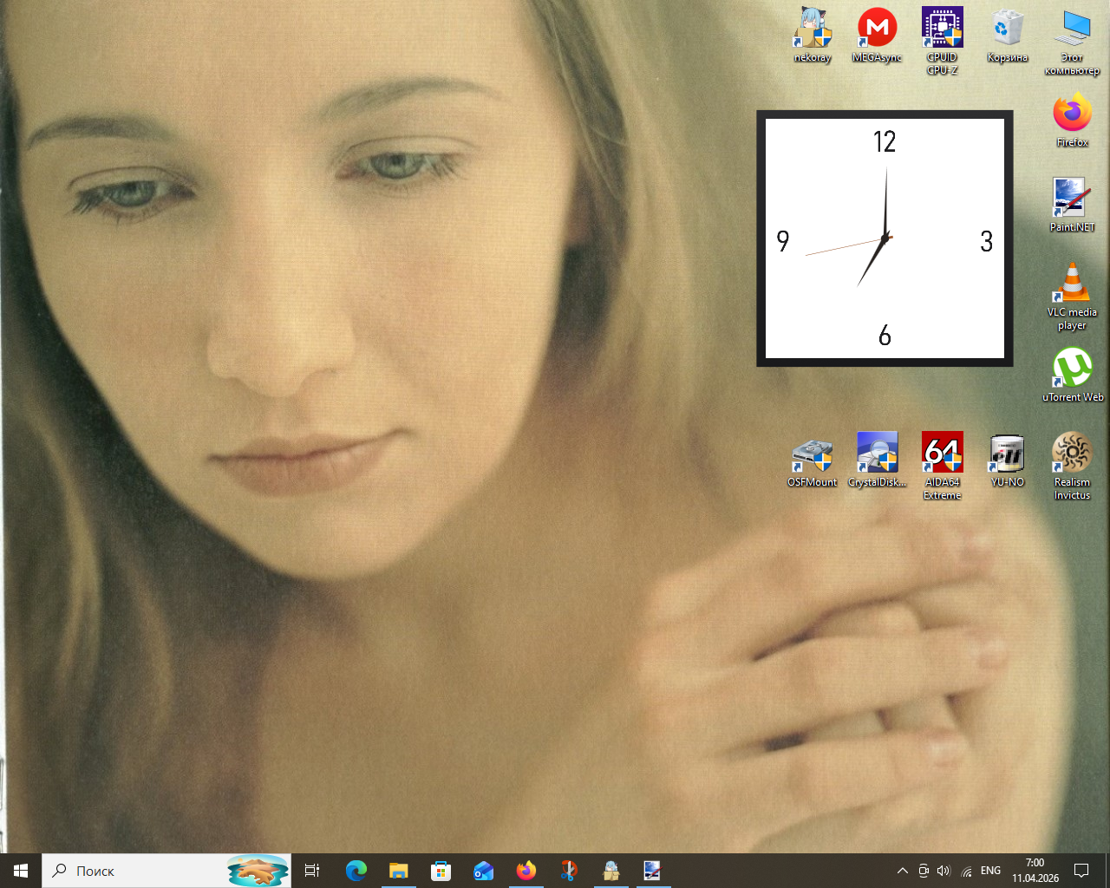This screenshot has width=1110, height=888.
Task: Open the nekoray desktop shortcut
Action: (813, 29)
